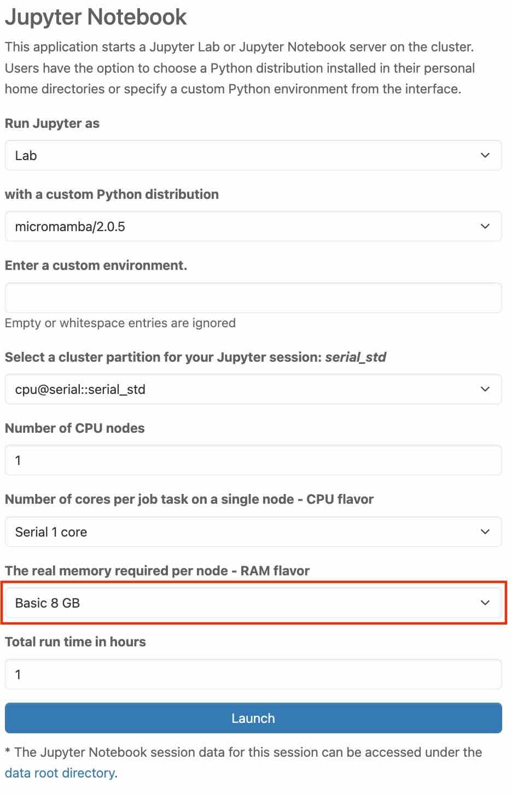Click the Number of CPU nodes label
The height and width of the screenshot is (795, 512).
coord(74,428)
